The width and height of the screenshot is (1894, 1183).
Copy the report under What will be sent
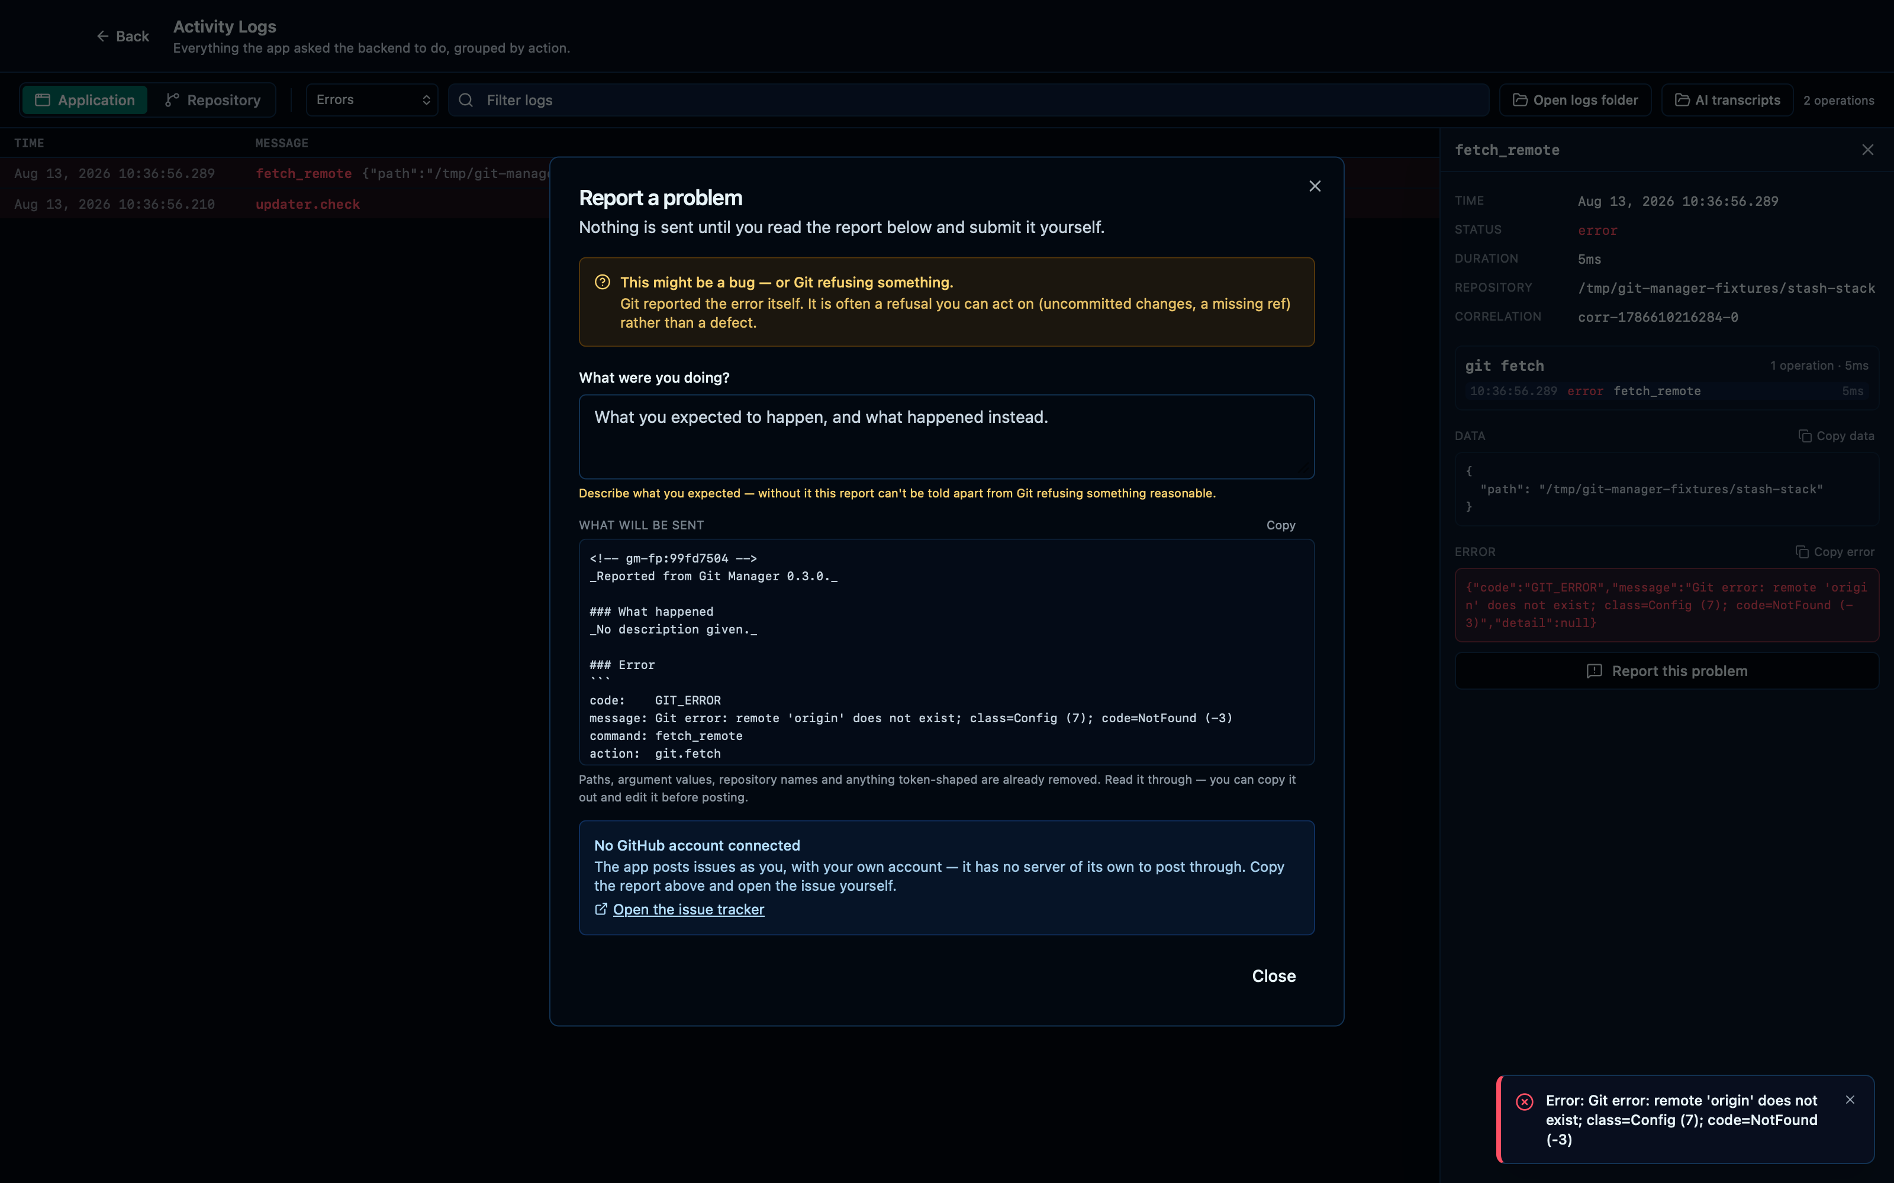(x=1280, y=525)
